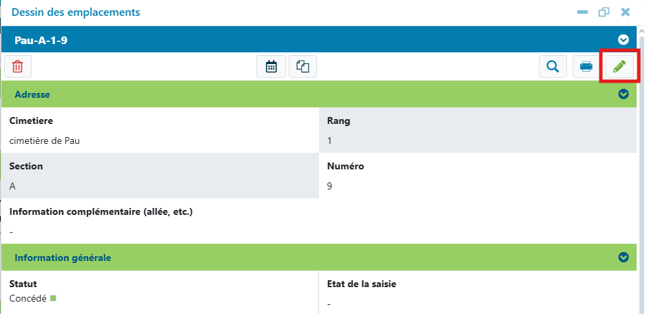Open the calendar icon in the toolbar

[271, 66]
